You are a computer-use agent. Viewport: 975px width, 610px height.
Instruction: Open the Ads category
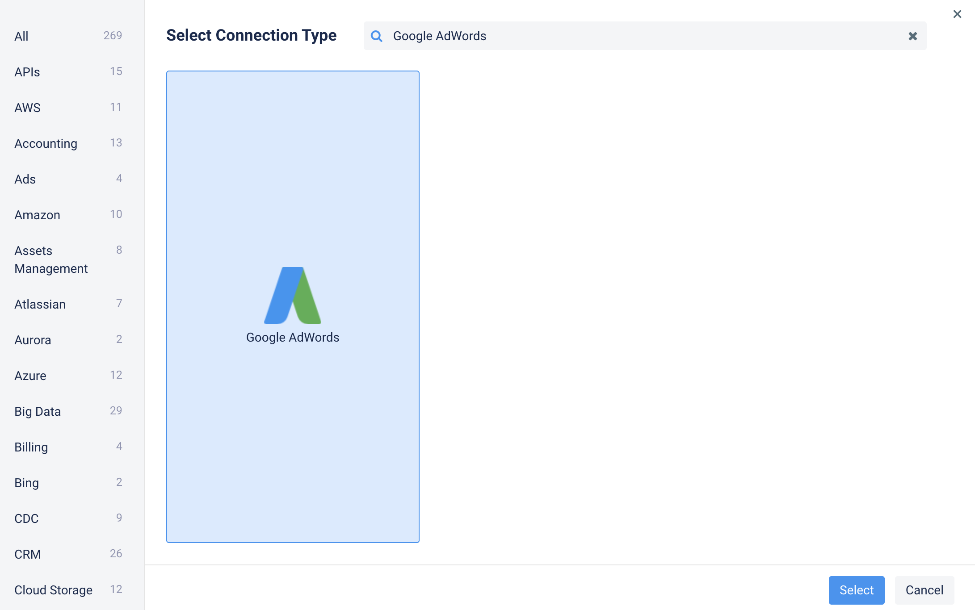[x=68, y=179]
